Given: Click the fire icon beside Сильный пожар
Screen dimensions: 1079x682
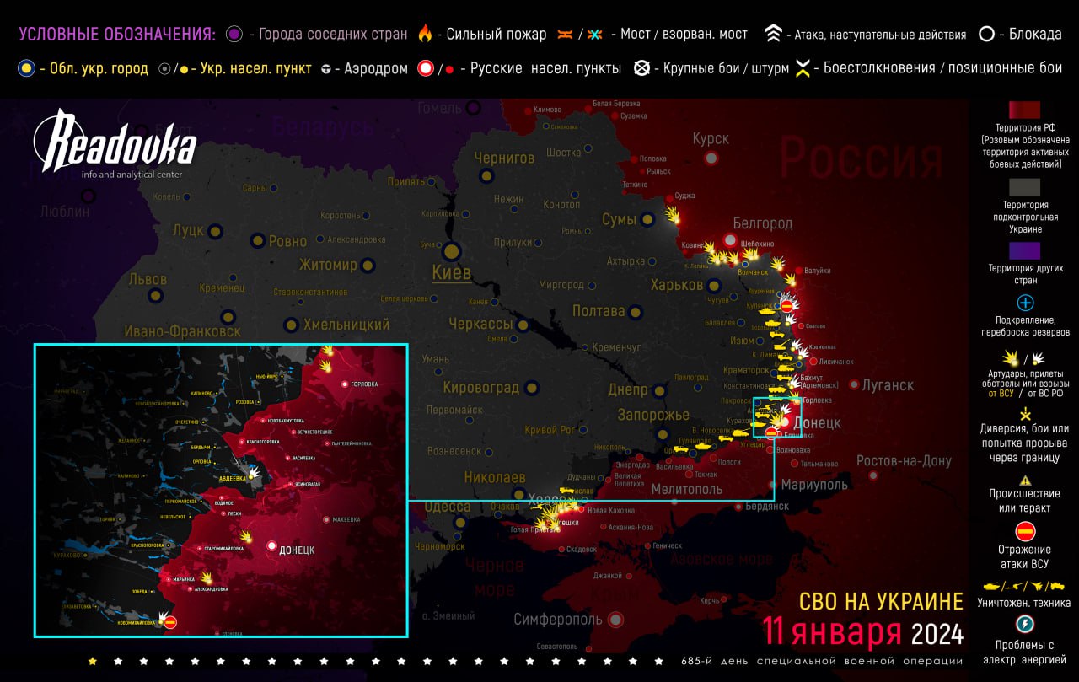Looking at the screenshot, I should tap(425, 35).
